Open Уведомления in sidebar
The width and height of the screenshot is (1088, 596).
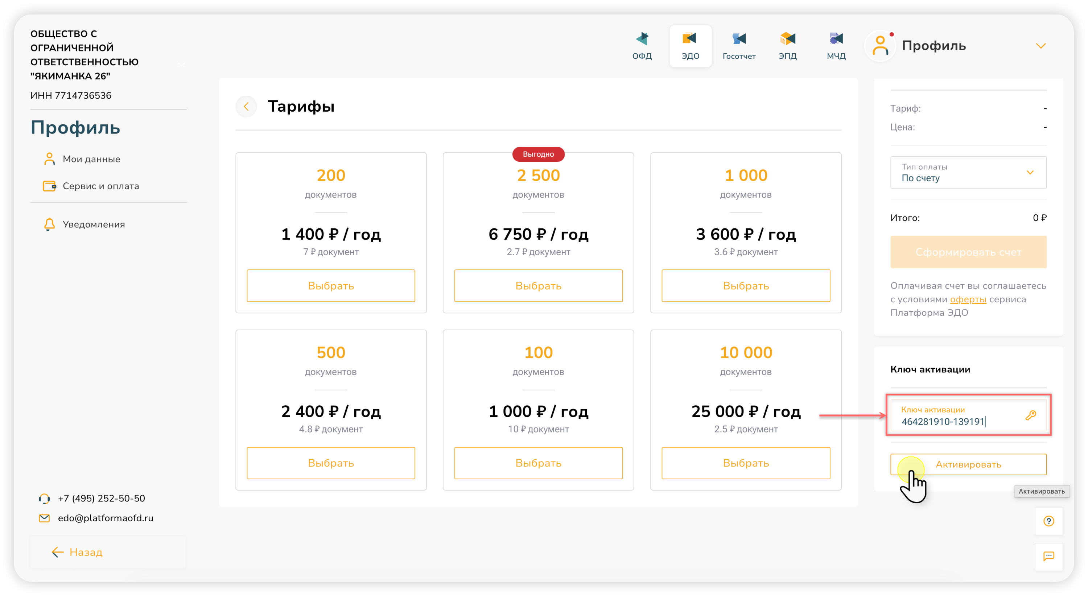[93, 224]
